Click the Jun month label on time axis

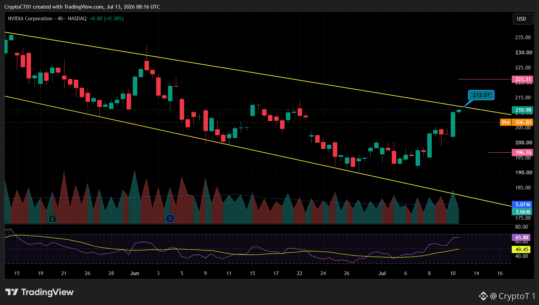tap(135, 273)
